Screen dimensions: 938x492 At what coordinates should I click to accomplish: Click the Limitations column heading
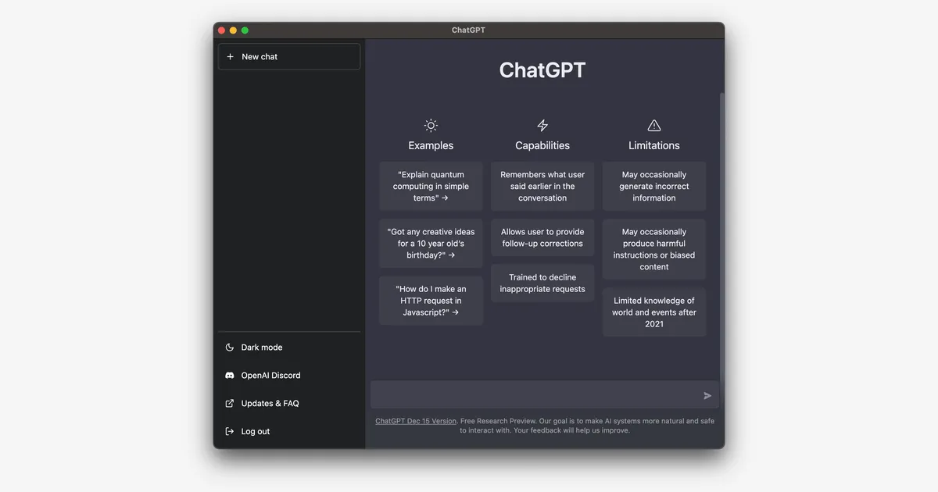pyautogui.click(x=654, y=146)
